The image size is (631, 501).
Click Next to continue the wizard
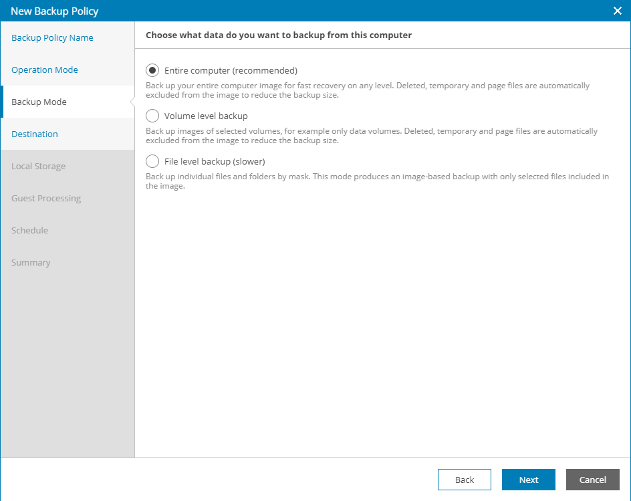point(529,480)
